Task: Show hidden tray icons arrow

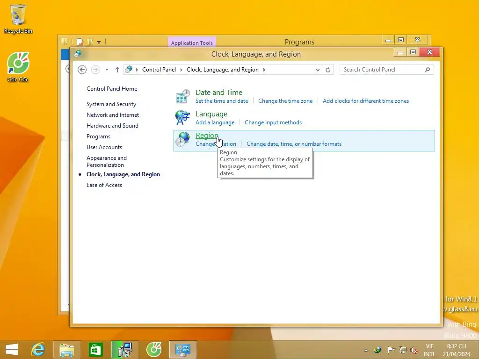Action: [x=366, y=350]
